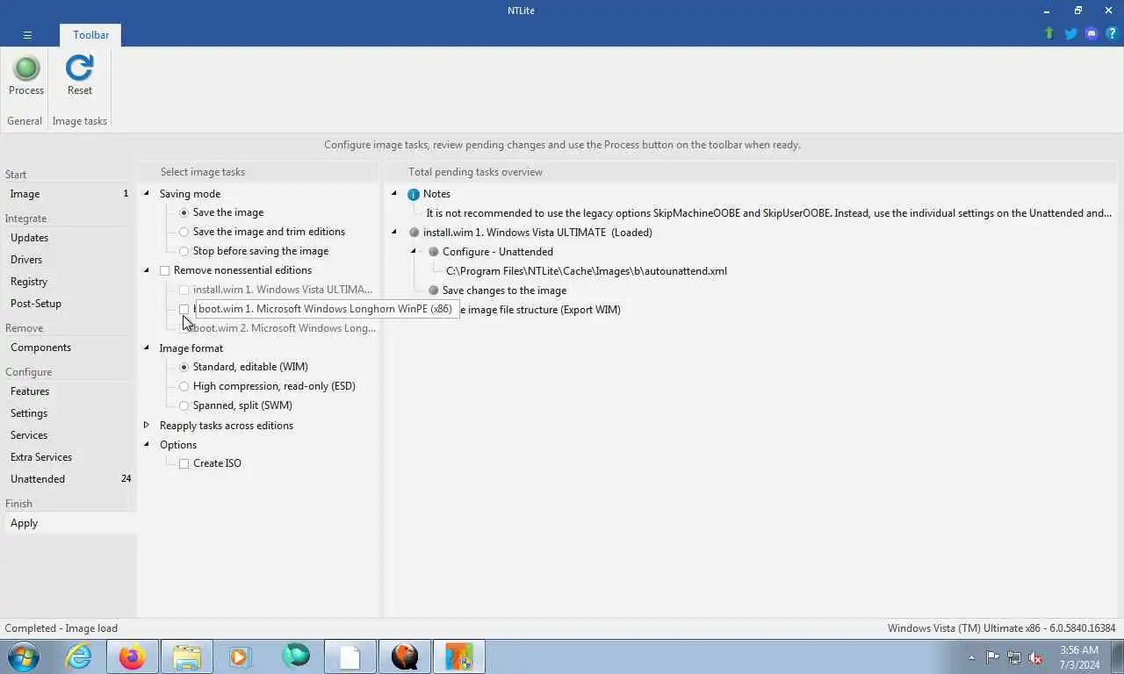Go to the Features page
The width and height of the screenshot is (1124, 674).
[68, 391]
